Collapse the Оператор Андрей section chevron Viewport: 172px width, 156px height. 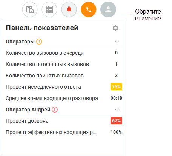pyautogui.click(x=117, y=110)
